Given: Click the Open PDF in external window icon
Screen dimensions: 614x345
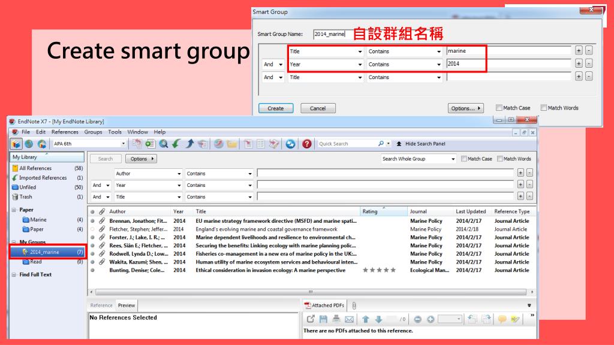Looking at the screenshot, I should (x=311, y=319).
